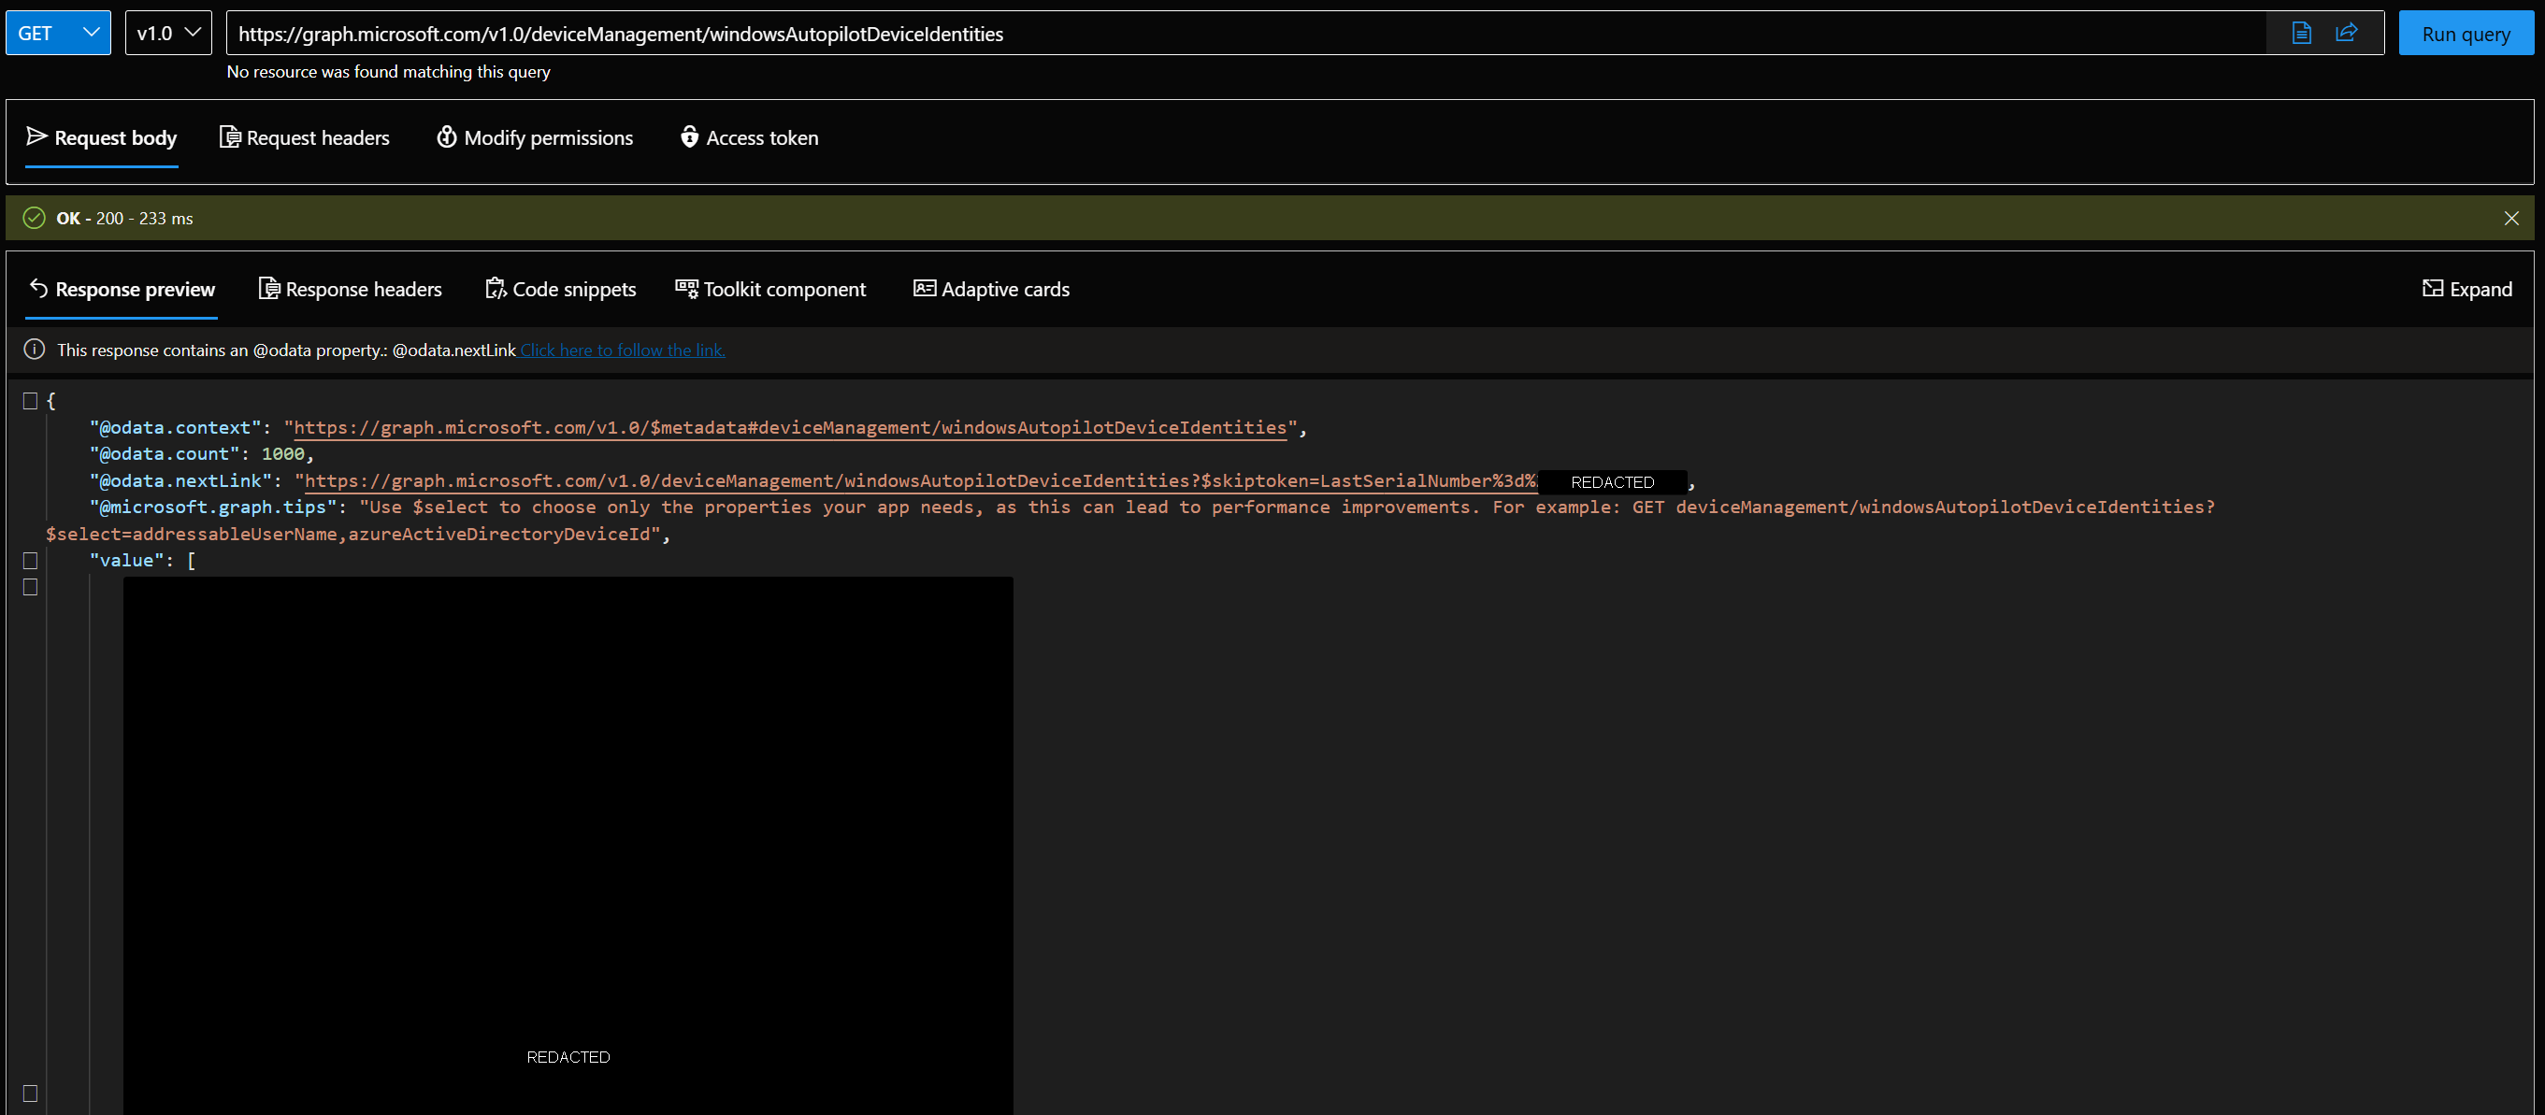
Task: Select the Response preview tab
Action: tap(121, 290)
